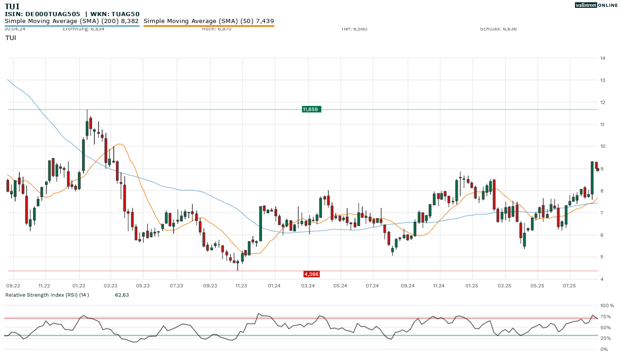The height and width of the screenshot is (362, 621).
Task: Click the 09.24 x-axis label
Action: (407, 286)
